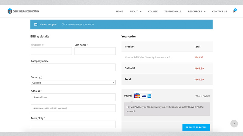Open the What is PayPal link
This screenshot has width=243, height=136.
203,96
